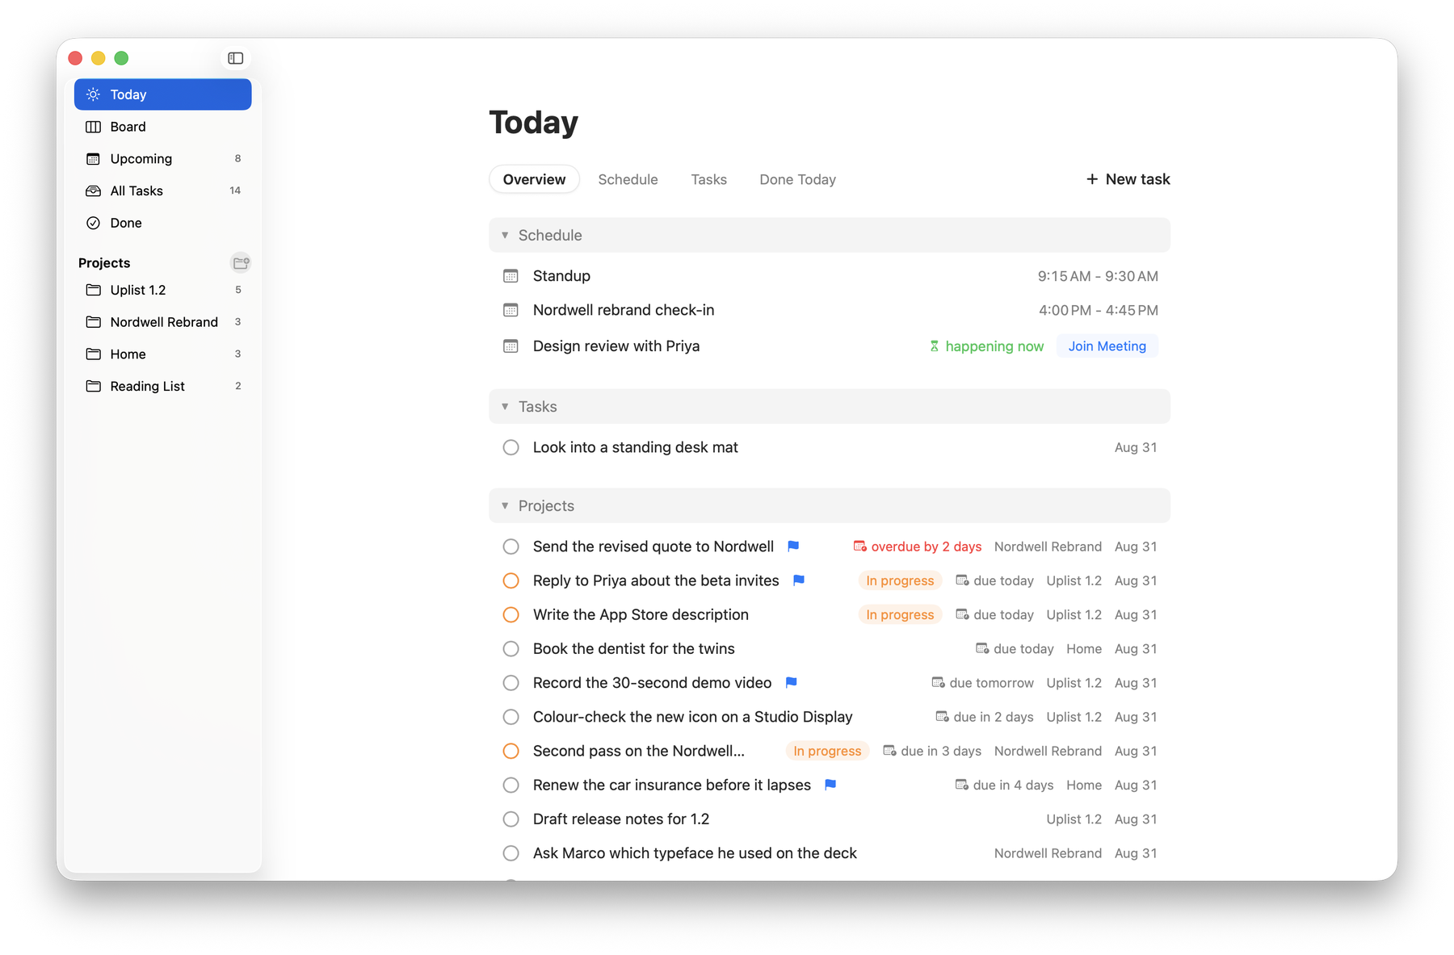Show the Done Today tab

click(x=797, y=179)
